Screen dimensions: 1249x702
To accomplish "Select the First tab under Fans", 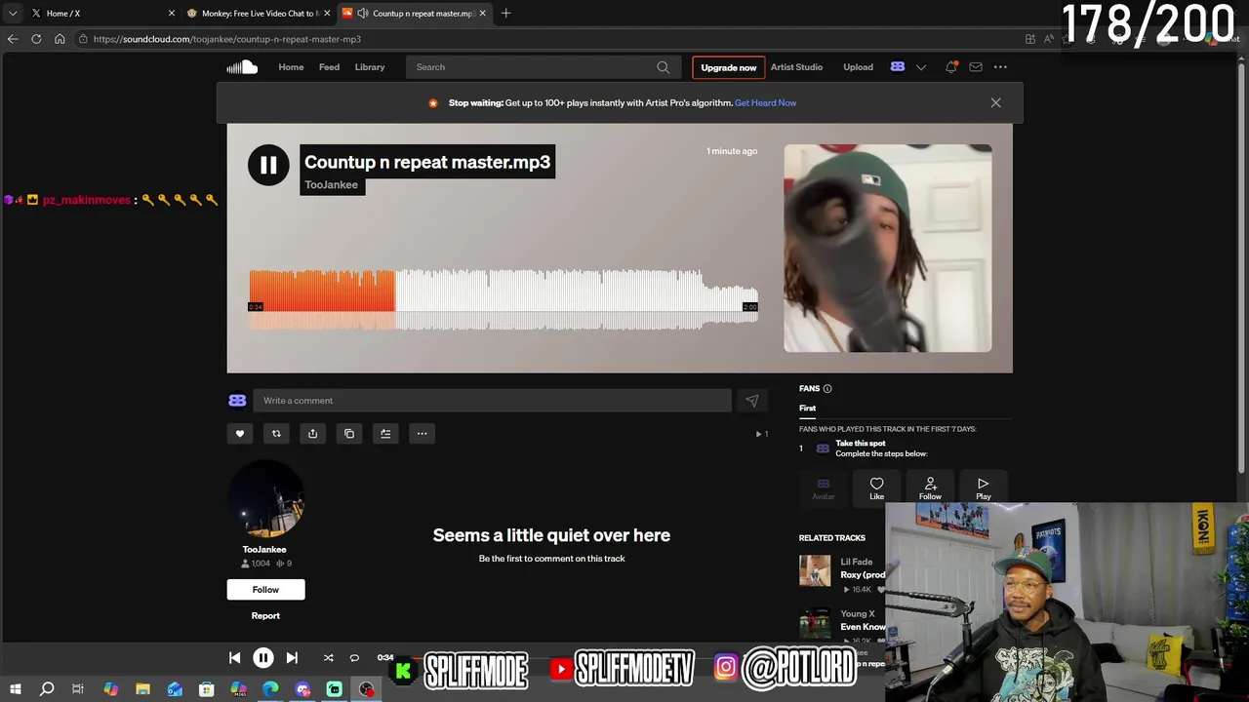I will [x=807, y=409].
